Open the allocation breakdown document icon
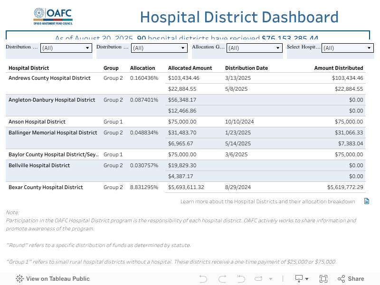Image resolution: width=380 pixels, height=285 pixels. (x=366, y=201)
